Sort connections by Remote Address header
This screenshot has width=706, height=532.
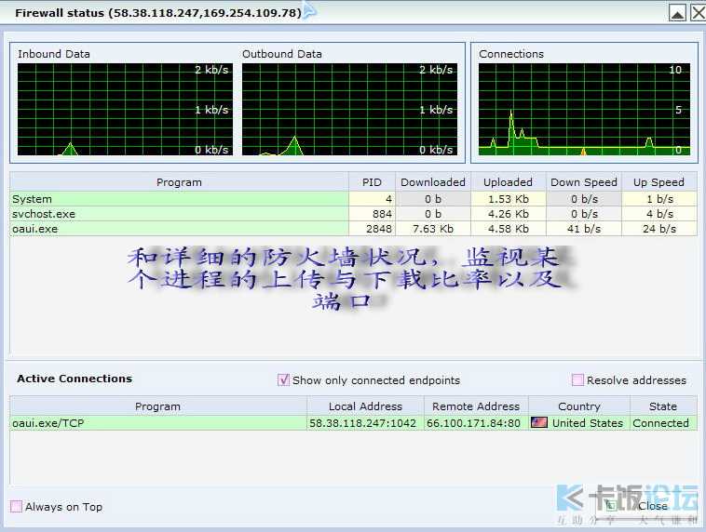point(476,406)
